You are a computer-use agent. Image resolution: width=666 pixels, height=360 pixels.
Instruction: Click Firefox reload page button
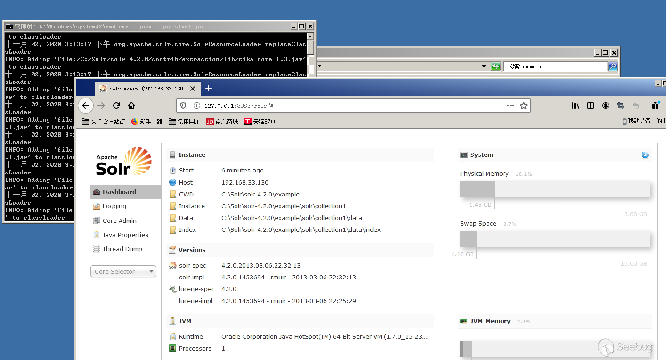[x=116, y=106]
